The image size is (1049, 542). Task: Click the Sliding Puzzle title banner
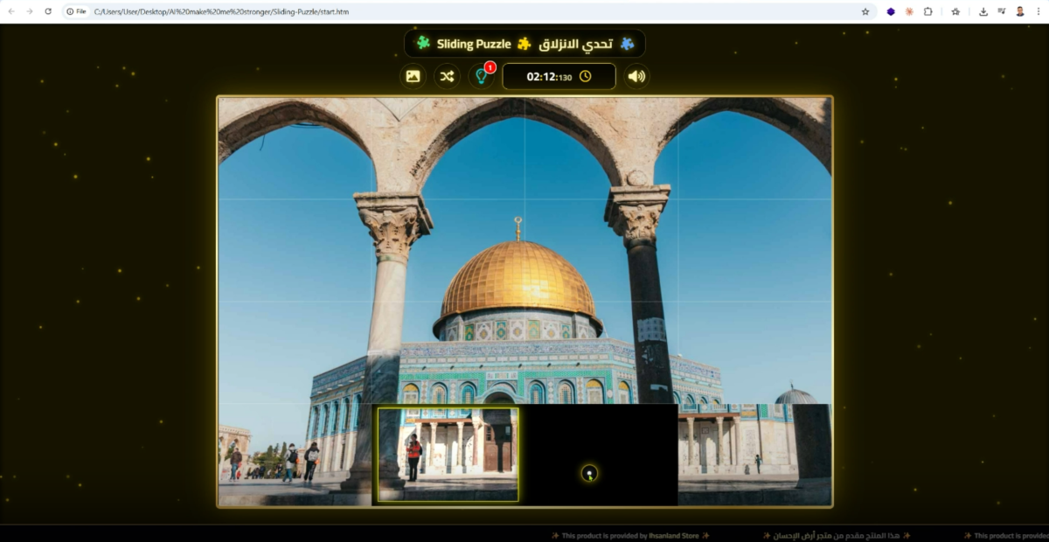point(524,44)
